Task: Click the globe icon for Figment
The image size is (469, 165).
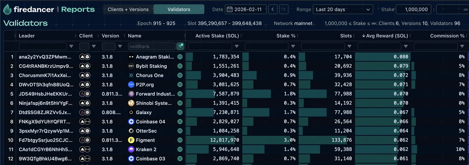Action: coord(180,140)
